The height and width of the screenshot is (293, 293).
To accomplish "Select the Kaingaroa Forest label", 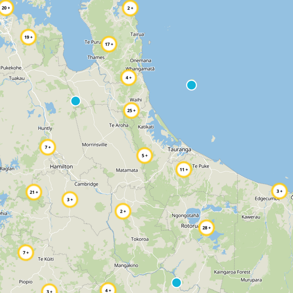I will 232,272.
